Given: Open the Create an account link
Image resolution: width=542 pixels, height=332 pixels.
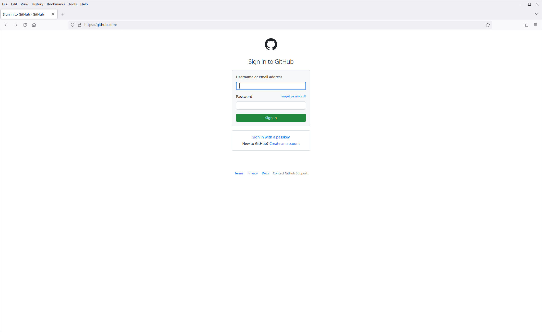Looking at the screenshot, I should pyautogui.click(x=285, y=143).
